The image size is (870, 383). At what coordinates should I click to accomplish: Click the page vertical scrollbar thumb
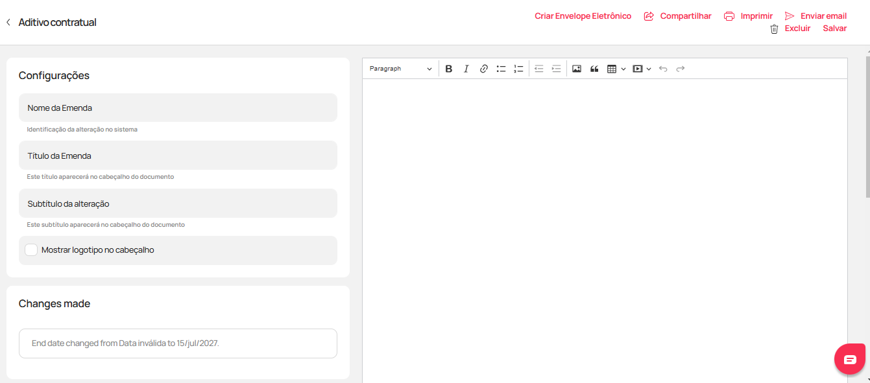tap(867, 126)
